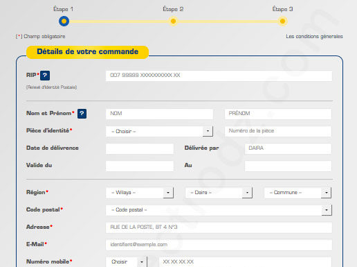Click the Relevé d'Identité Postale caption

[51, 87]
